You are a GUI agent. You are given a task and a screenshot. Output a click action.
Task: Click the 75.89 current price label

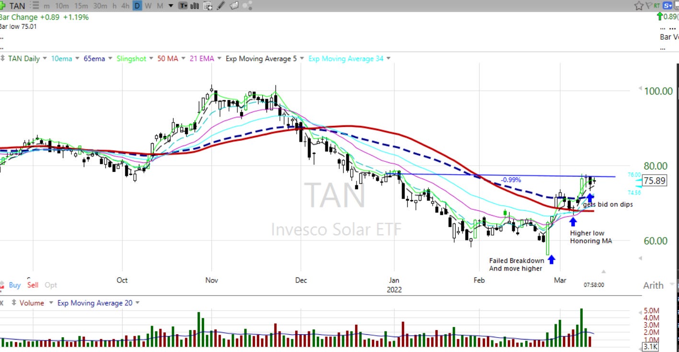point(654,181)
